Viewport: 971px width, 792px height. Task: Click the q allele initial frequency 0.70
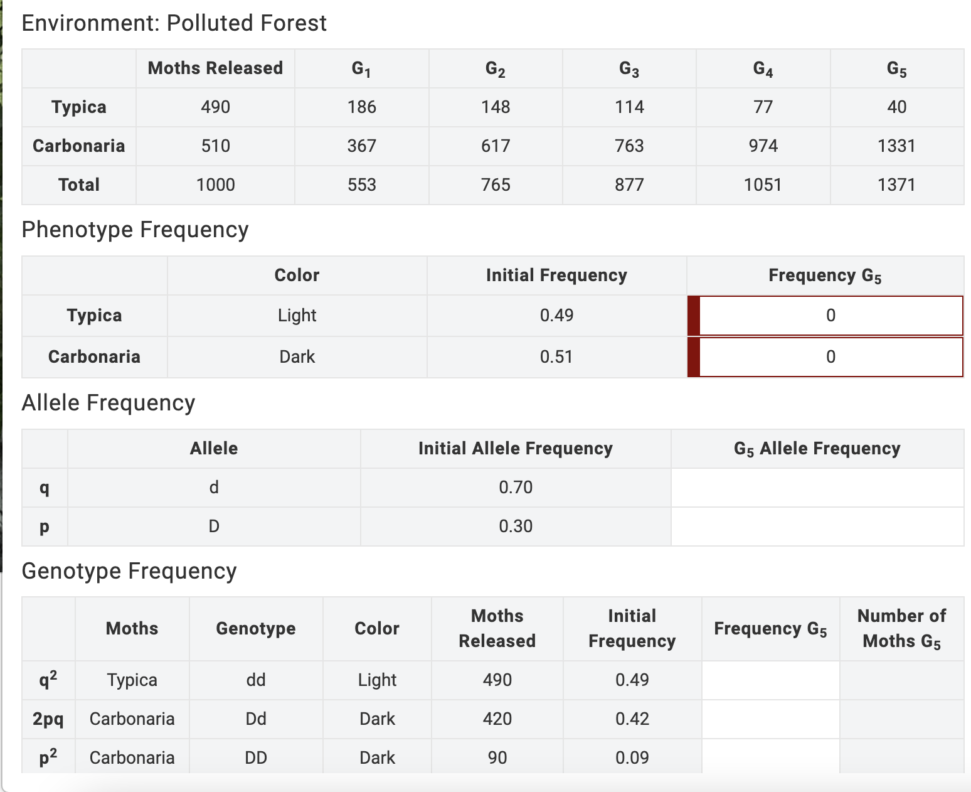516,488
